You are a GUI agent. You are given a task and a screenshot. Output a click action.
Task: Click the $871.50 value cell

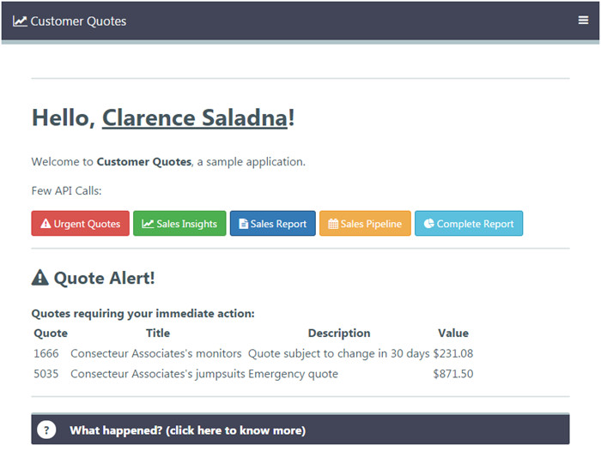point(453,374)
